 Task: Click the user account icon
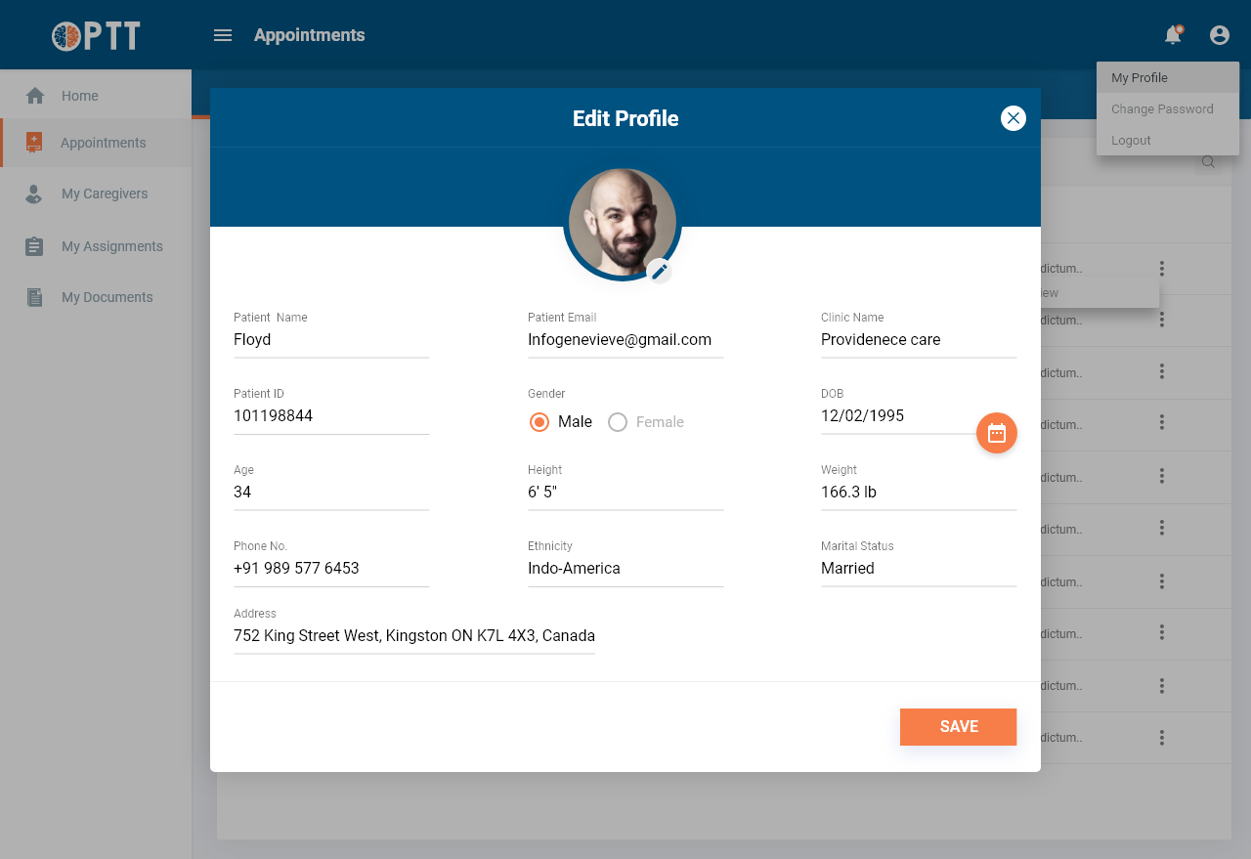pyautogui.click(x=1219, y=35)
